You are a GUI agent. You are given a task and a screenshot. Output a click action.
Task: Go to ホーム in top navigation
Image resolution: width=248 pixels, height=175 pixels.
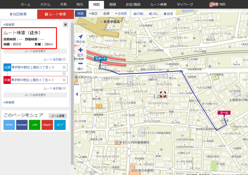pyautogui.click(x=26, y=4)
